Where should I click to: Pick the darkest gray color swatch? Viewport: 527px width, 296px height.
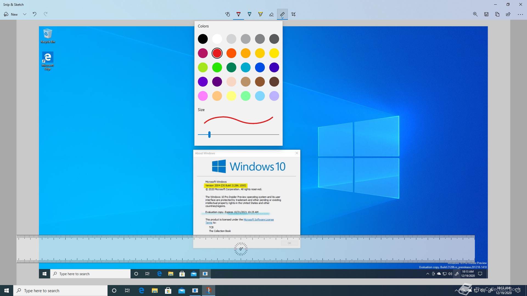pyautogui.click(x=274, y=39)
